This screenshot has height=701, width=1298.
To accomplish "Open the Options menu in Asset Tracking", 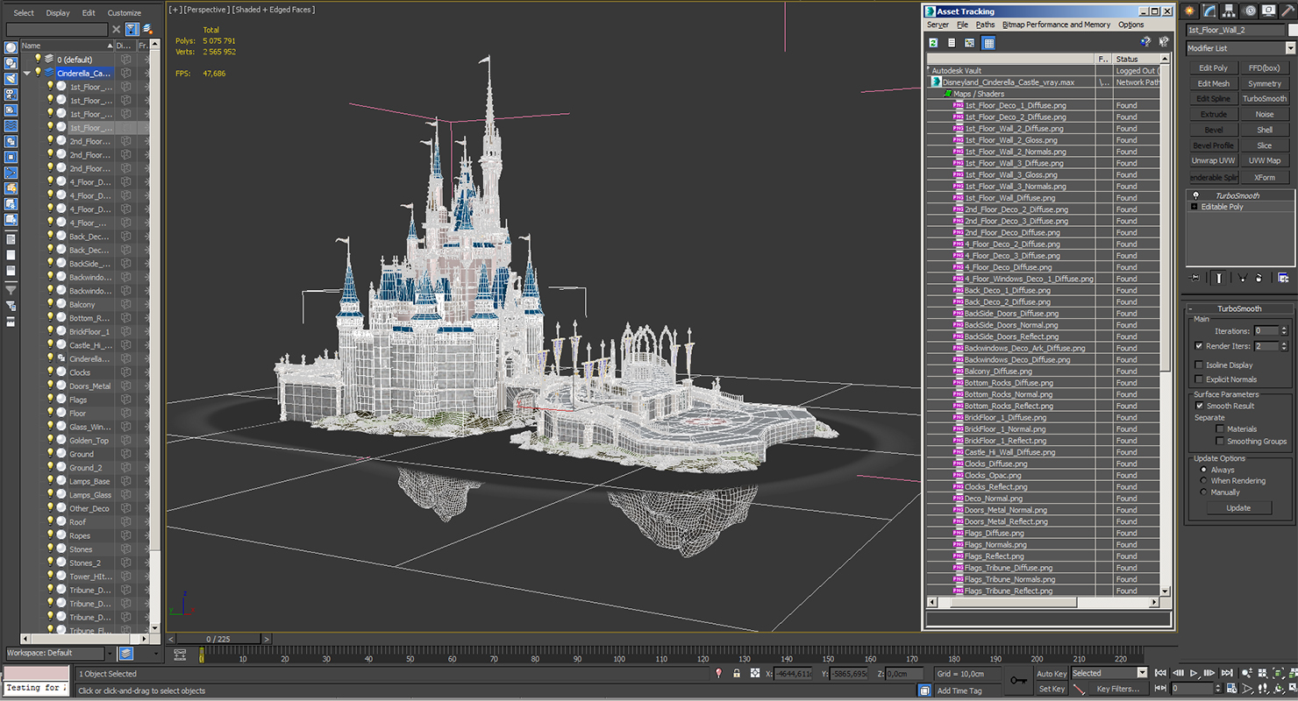I will pos(1130,25).
